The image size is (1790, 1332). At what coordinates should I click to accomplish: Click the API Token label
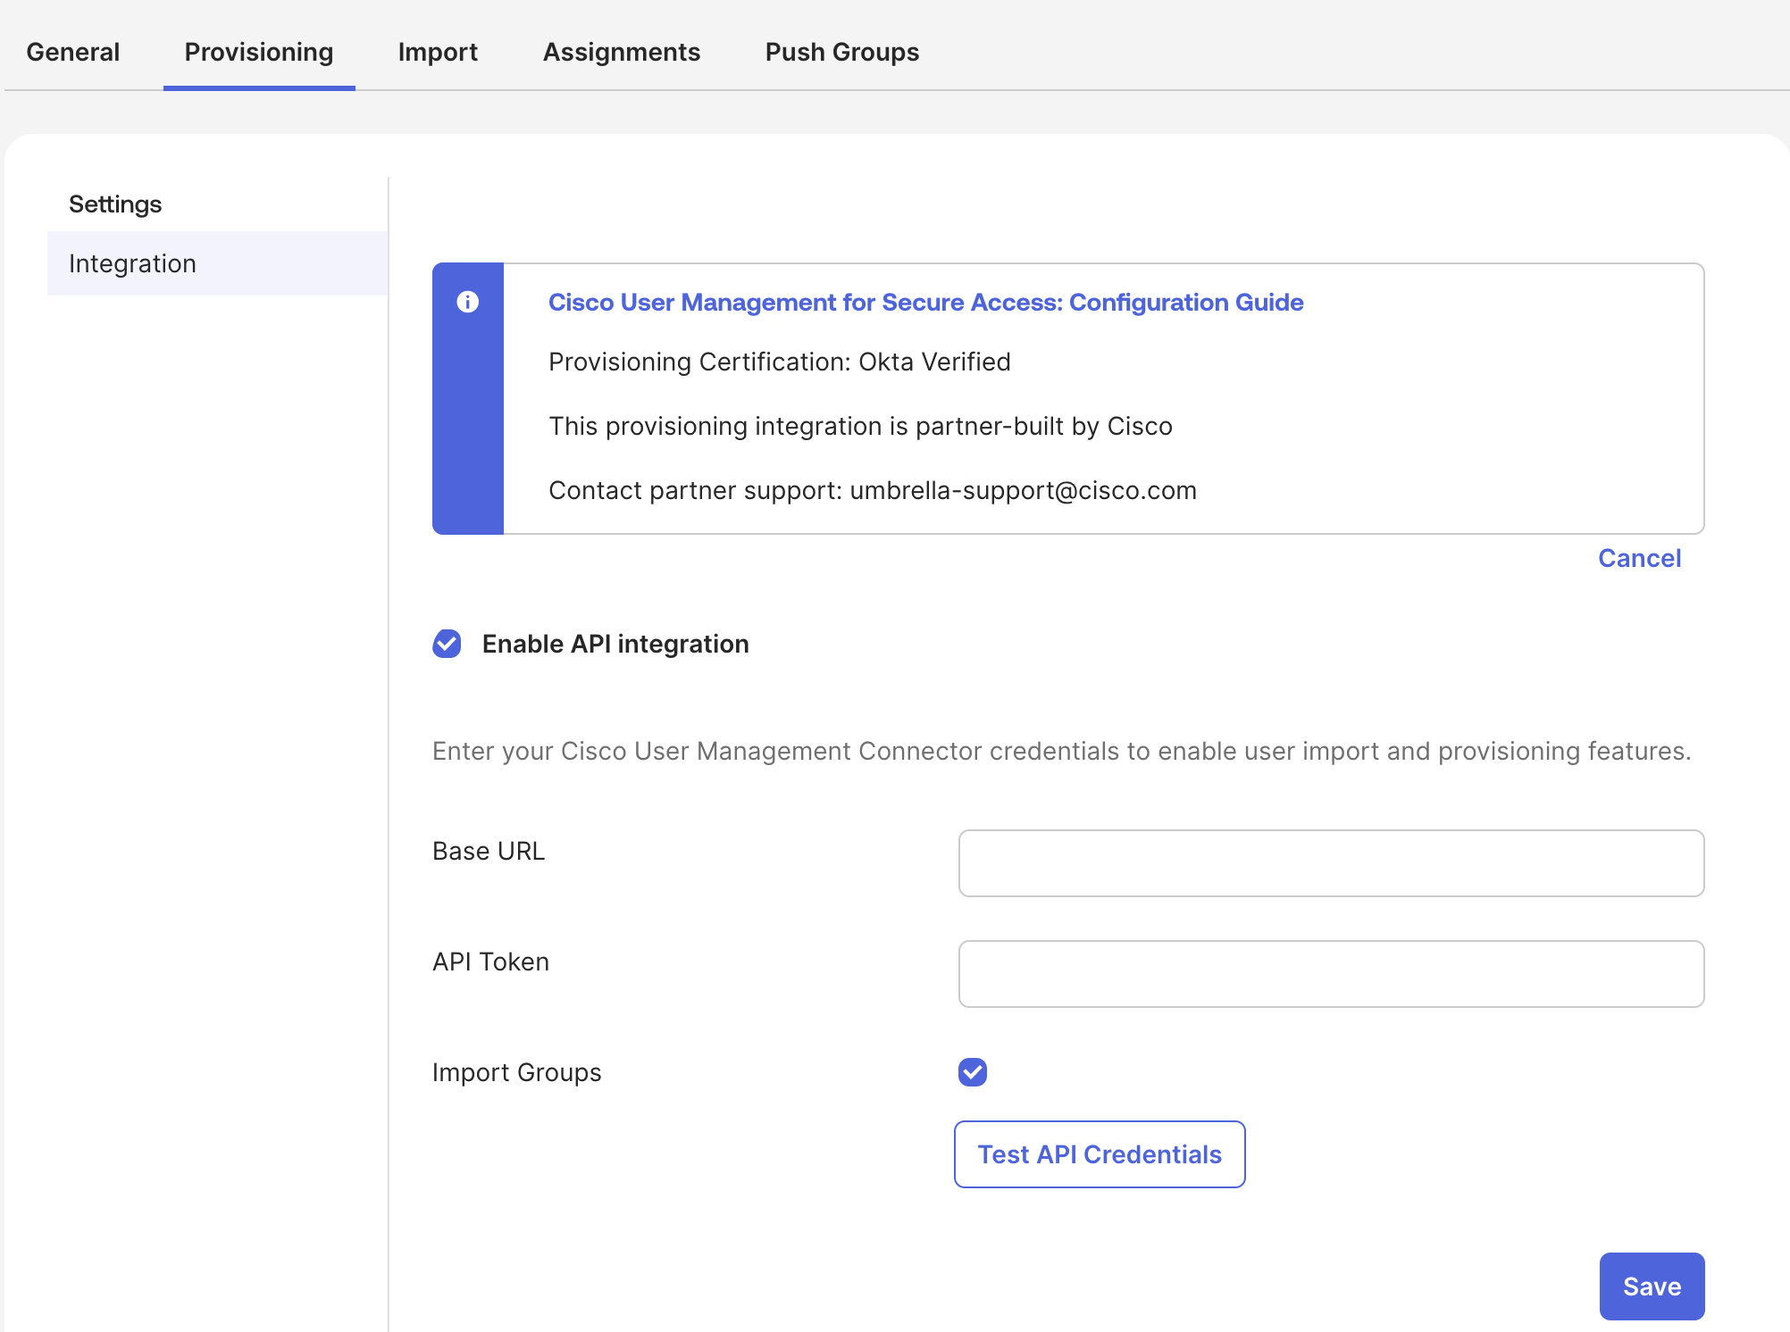(490, 962)
